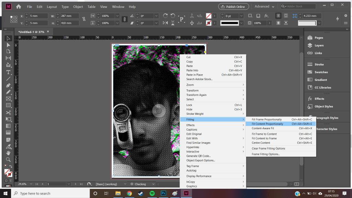Open Frame Fitting Options...
352x198 pixels.
266,154
